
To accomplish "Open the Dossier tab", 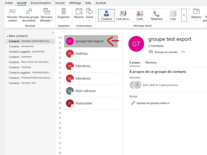I will 60,3.
